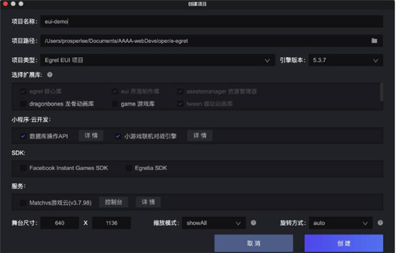Image resolution: width=396 pixels, height=253 pixels.
Task: Enable dragonbones 龙骨动画库 checkbox
Action: [23, 103]
